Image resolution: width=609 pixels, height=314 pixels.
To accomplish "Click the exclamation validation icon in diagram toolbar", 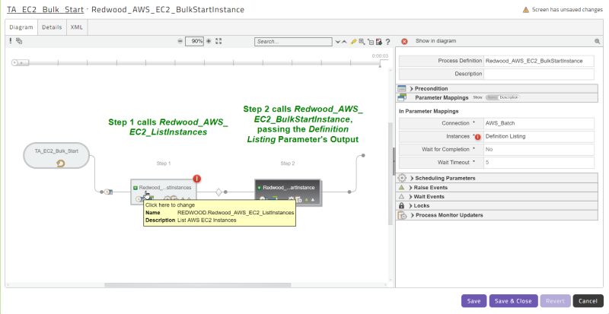I will pos(11,41).
